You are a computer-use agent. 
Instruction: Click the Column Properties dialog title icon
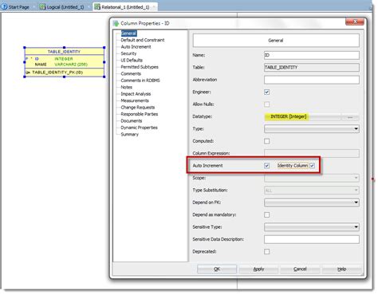[x=116, y=23]
